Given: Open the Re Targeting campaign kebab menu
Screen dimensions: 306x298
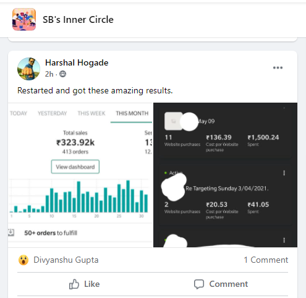Looking at the screenshot, I should 284,173.
